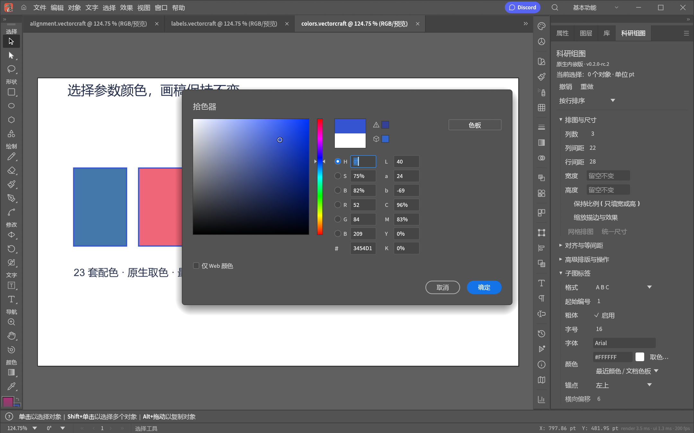Open the search icon in title bar
The image size is (694, 433).
tap(555, 7)
